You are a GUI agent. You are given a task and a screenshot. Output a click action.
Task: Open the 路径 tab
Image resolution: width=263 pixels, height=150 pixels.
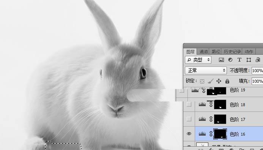[x=216, y=52]
